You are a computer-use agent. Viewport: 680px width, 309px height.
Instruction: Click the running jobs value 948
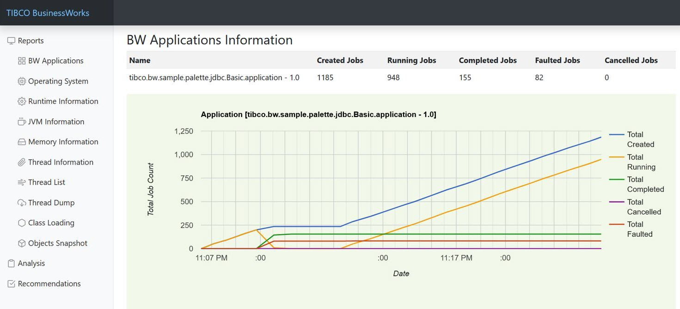pos(393,78)
